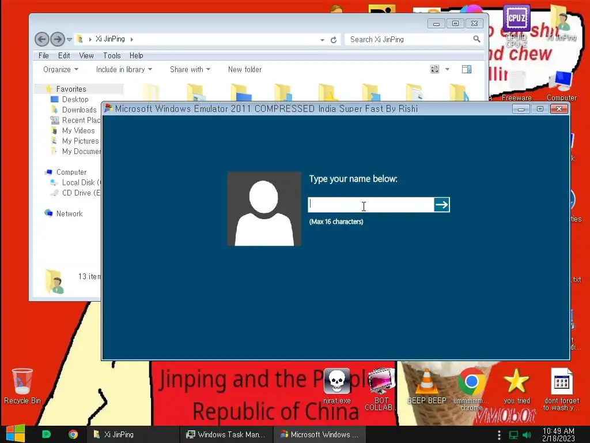Image resolution: width=590 pixels, height=443 pixels.
Task: Click the Xi JinPing breadcrumb in the address bar
Action: (110, 39)
